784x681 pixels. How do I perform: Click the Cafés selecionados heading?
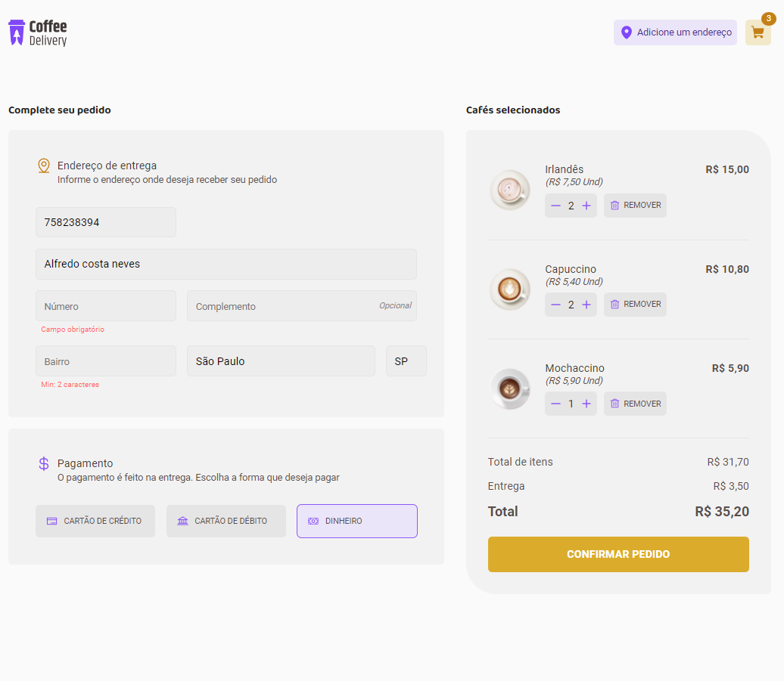513,110
